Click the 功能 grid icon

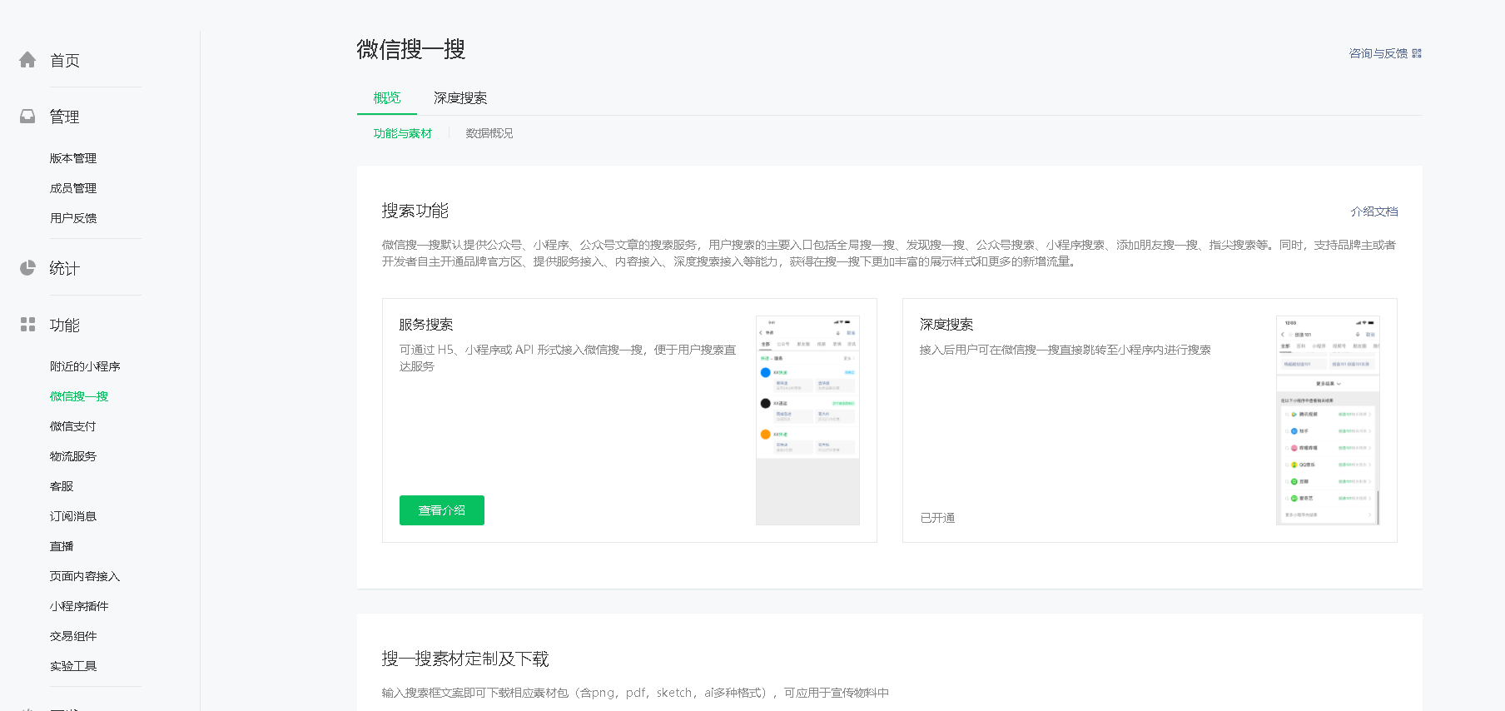pos(27,325)
